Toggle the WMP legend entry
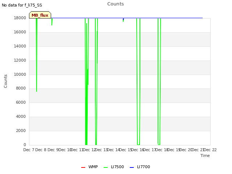This screenshot has width=232, height=174. pos(90,167)
